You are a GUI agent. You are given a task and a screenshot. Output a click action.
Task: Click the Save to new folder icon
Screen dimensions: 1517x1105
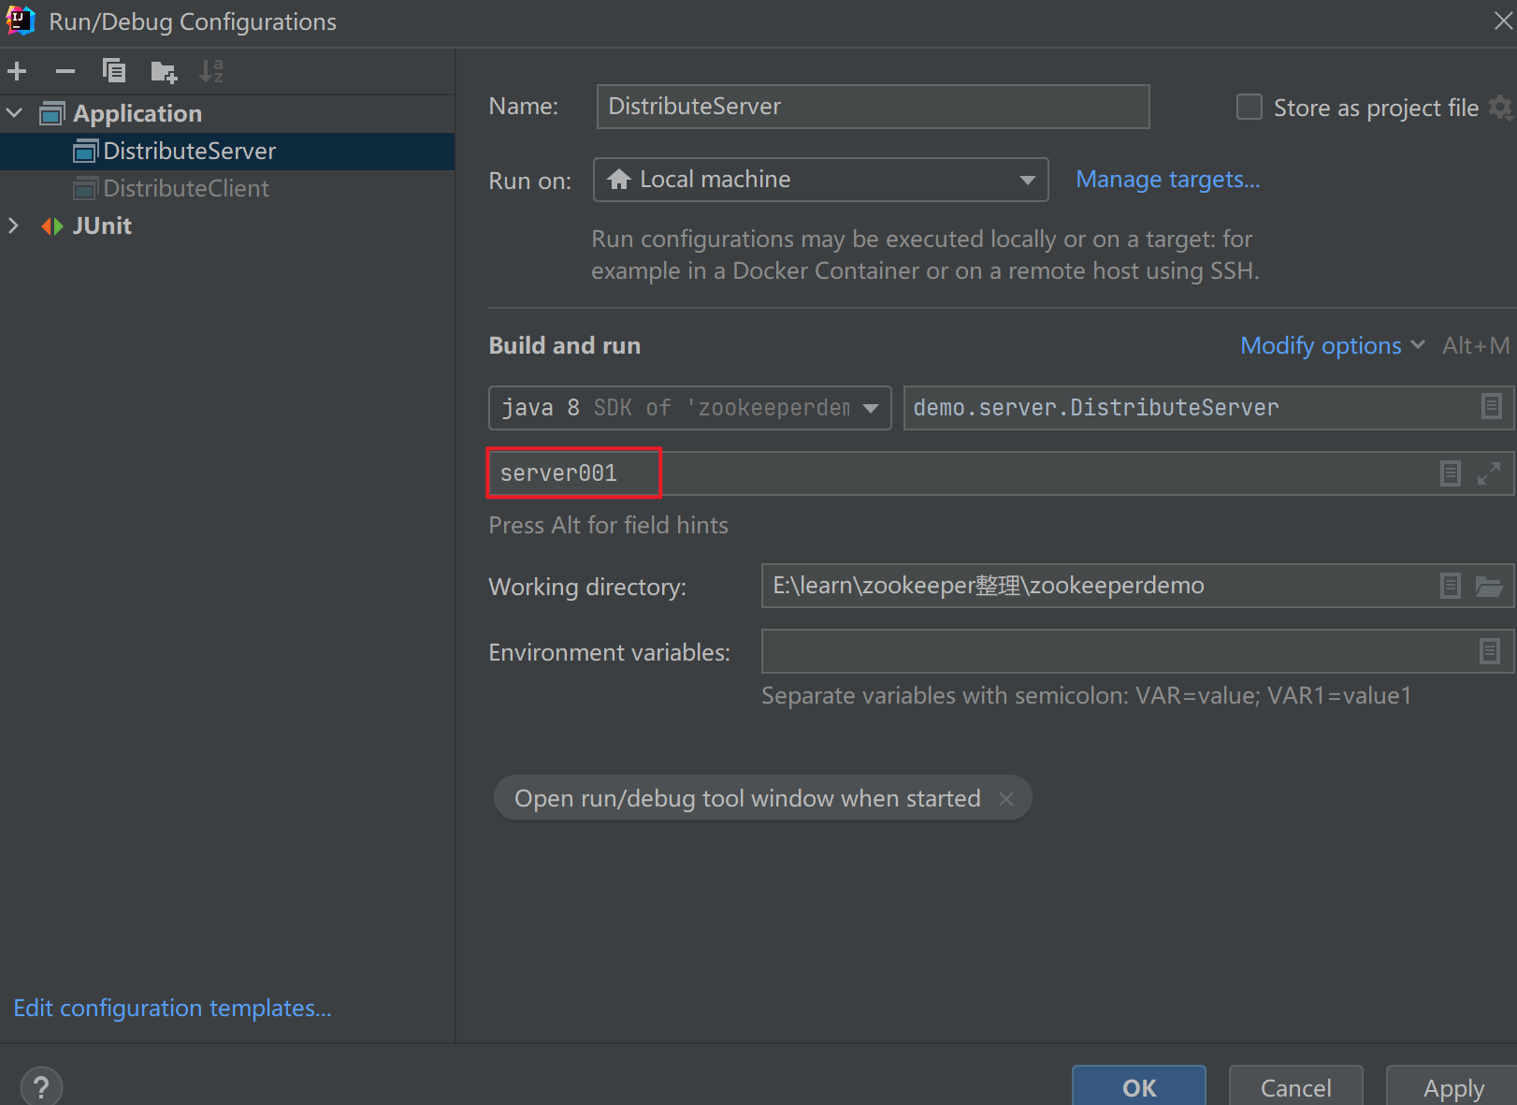coord(164,71)
